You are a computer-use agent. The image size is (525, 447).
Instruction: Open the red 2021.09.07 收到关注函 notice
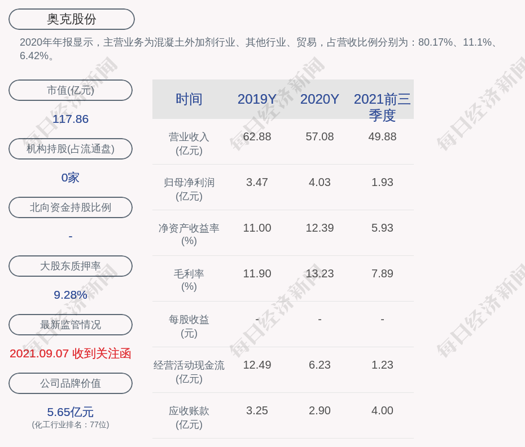point(71,353)
